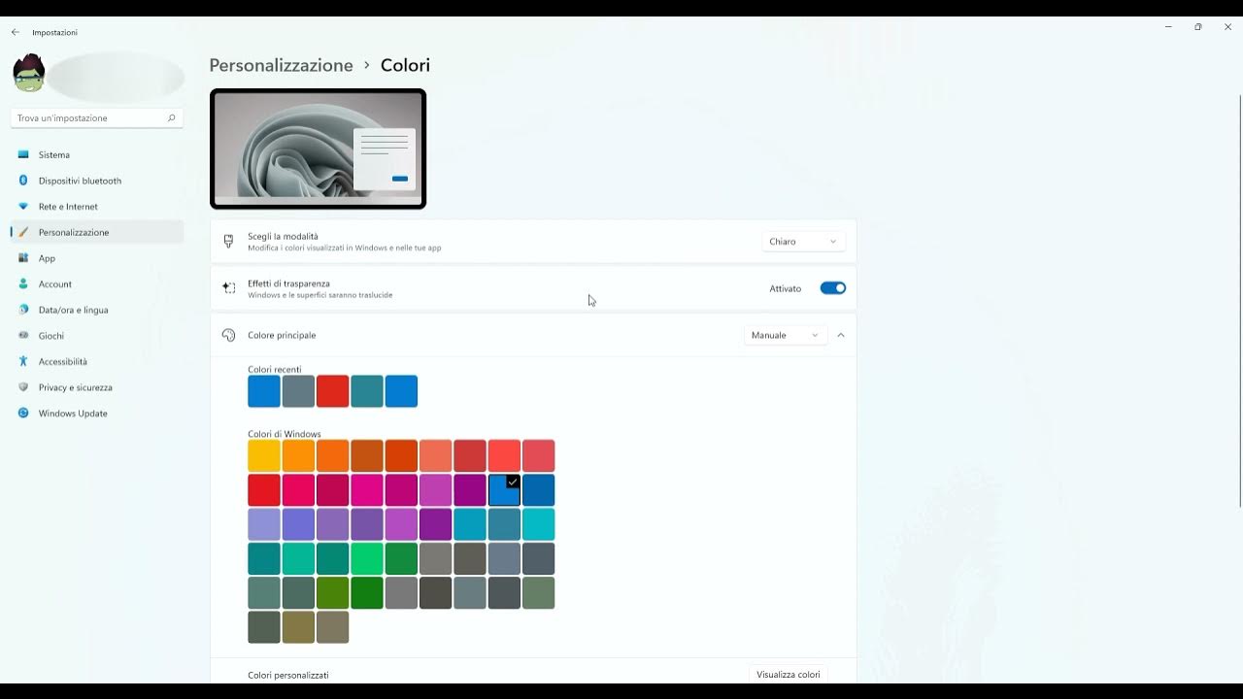The image size is (1243, 699).
Task: Open Dispositivi bluetooth settings
Action: [23, 181]
